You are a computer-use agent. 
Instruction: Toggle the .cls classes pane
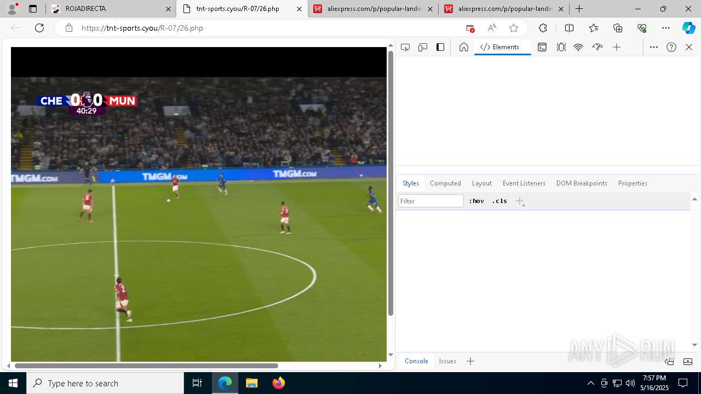499,201
